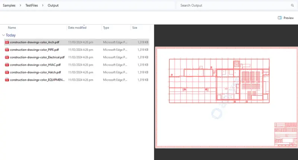298x160 pixels.
Task: Open the breadcrumb chevron after Samples
Action: click(x=20, y=5)
